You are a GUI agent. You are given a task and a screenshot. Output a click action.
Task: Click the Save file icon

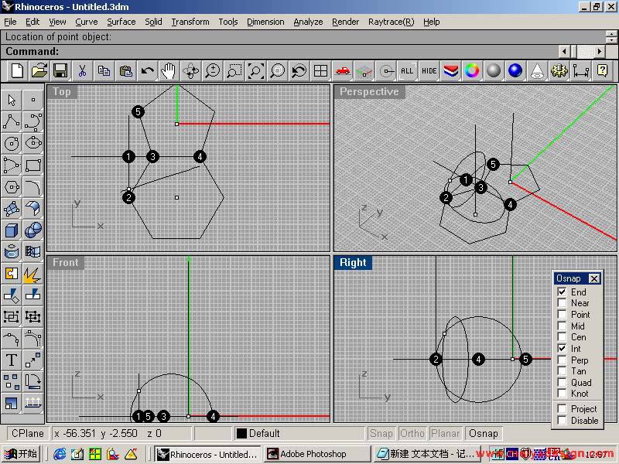pos(60,71)
